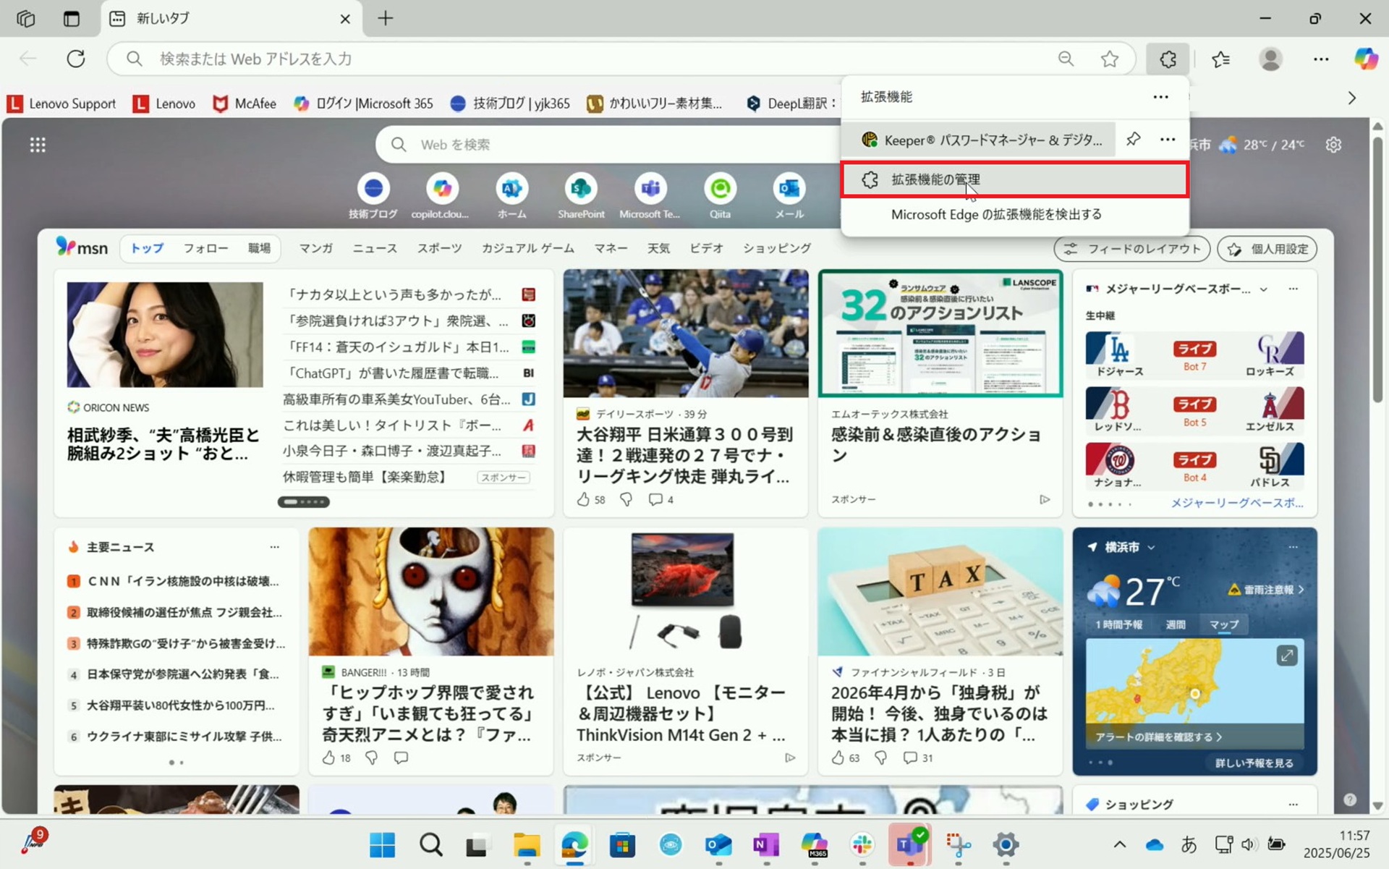Click the tab actions menu icon

click(x=71, y=19)
